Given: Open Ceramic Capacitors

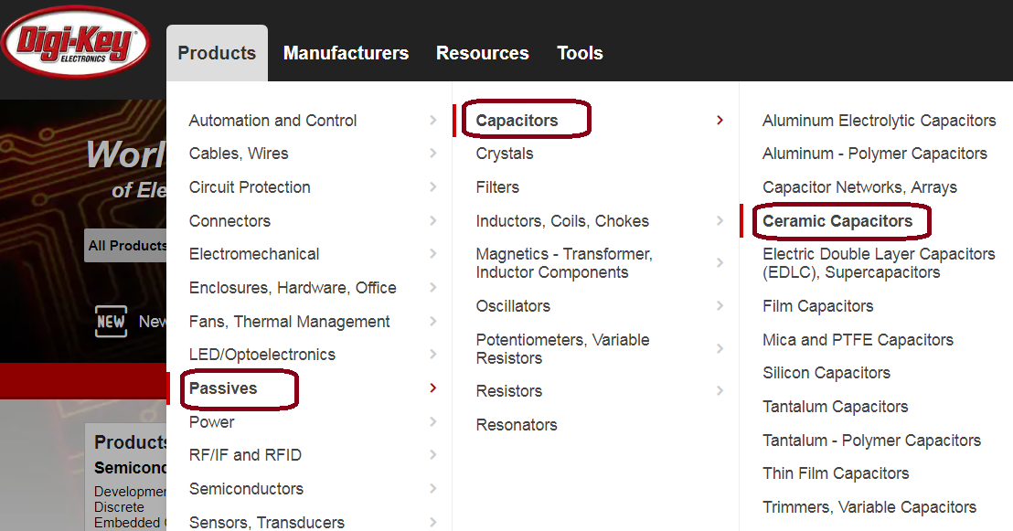Looking at the screenshot, I should point(837,221).
